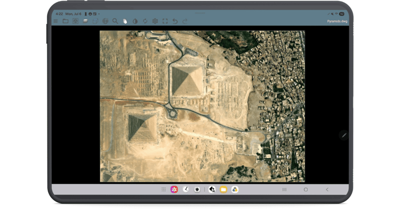Click the redo arrow
Viewport: 400px width, 210px height.
coord(185,21)
